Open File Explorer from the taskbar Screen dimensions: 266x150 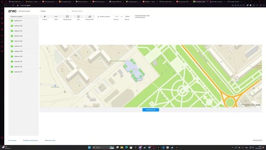pyautogui.click(x=122, y=147)
